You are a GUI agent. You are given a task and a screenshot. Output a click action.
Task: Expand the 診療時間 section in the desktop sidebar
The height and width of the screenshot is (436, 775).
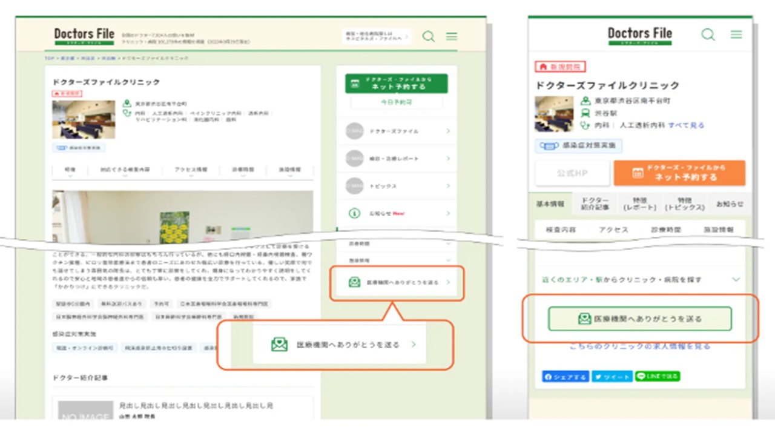tap(397, 243)
